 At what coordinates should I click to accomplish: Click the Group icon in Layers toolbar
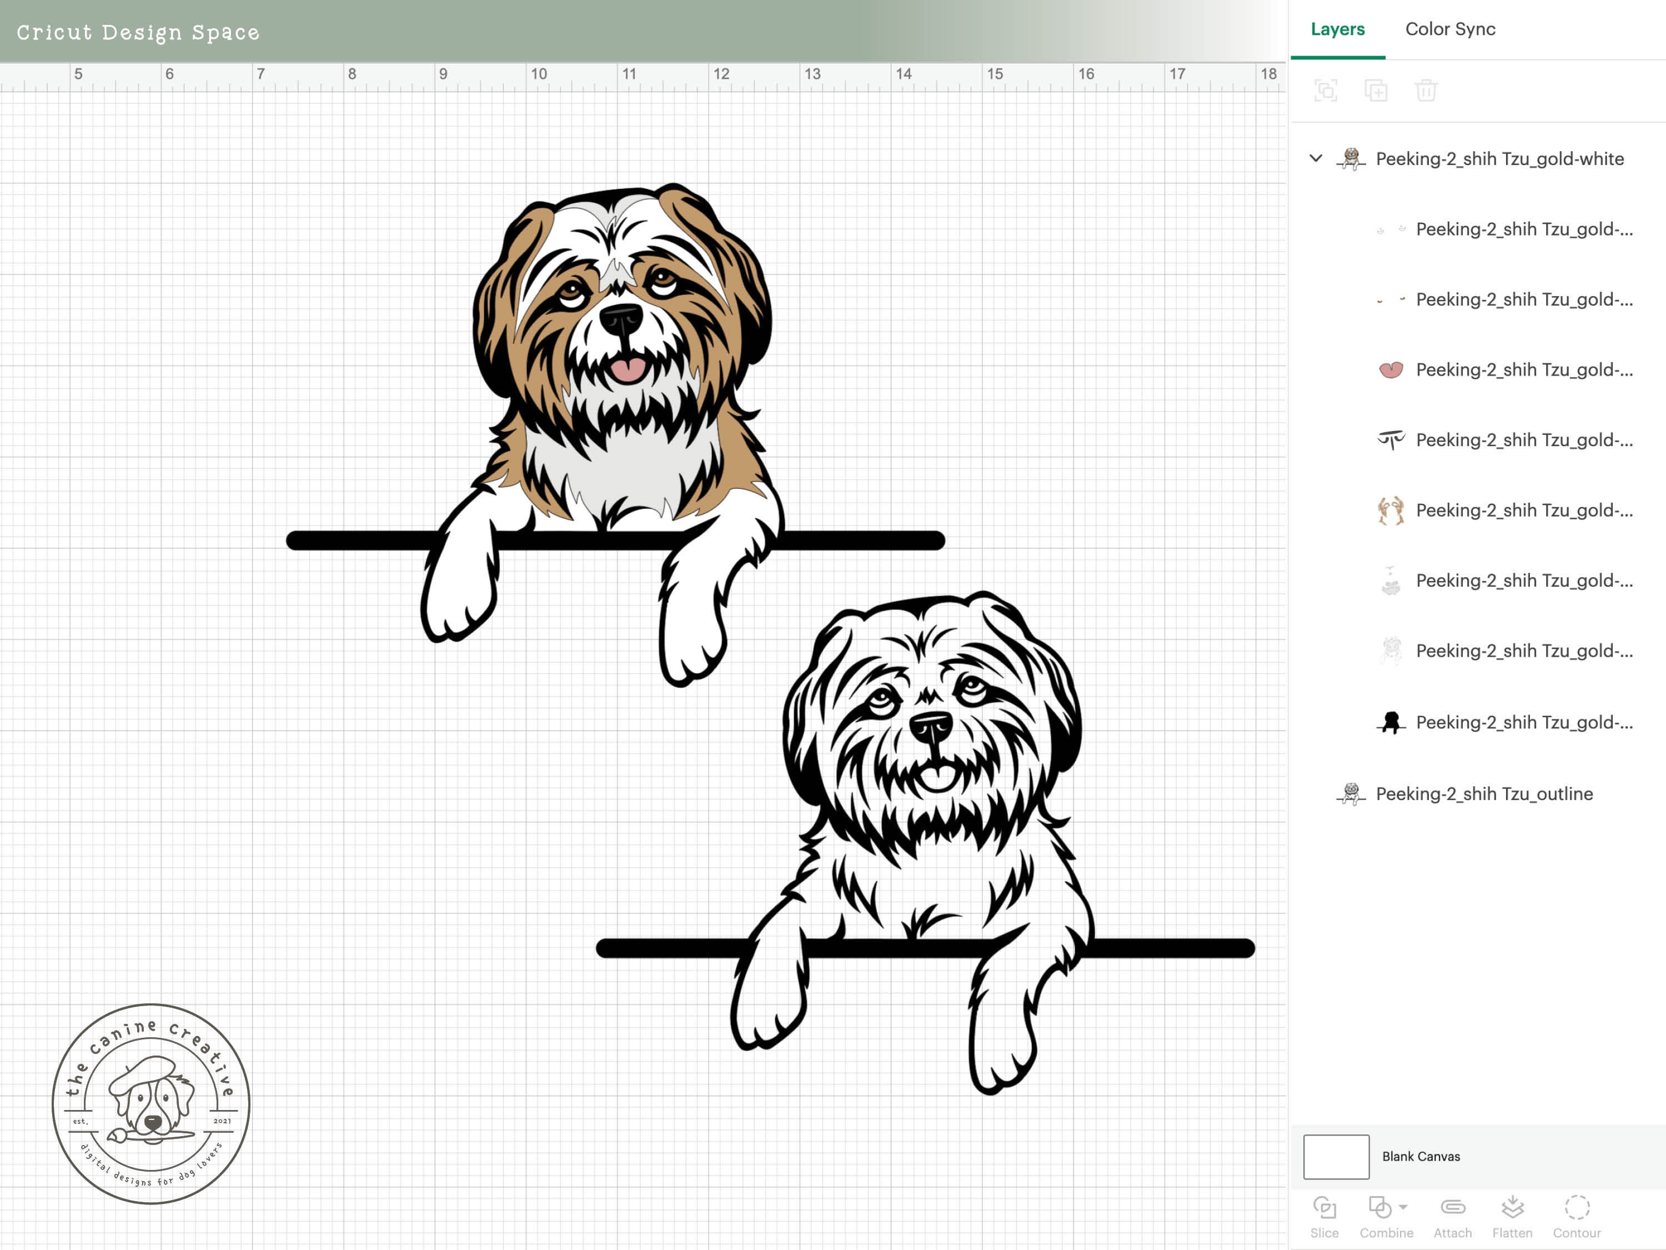1326,91
